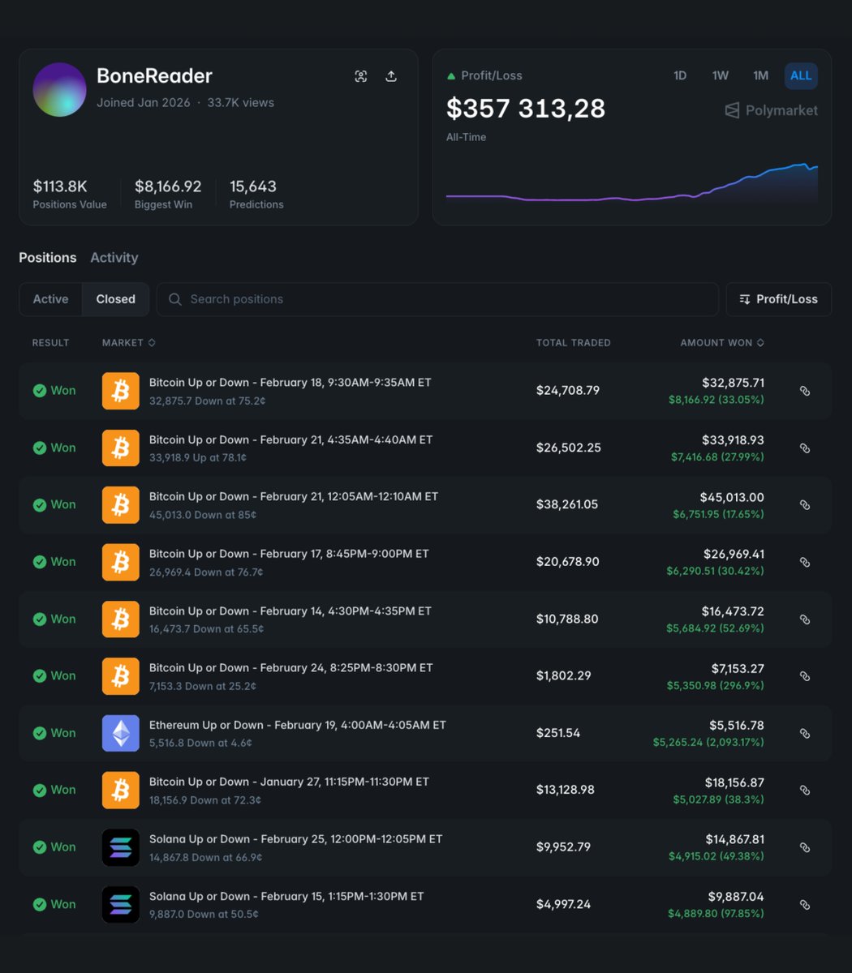Click the scan/QR icon beside BoneReader
The height and width of the screenshot is (973, 852).
[x=361, y=76]
